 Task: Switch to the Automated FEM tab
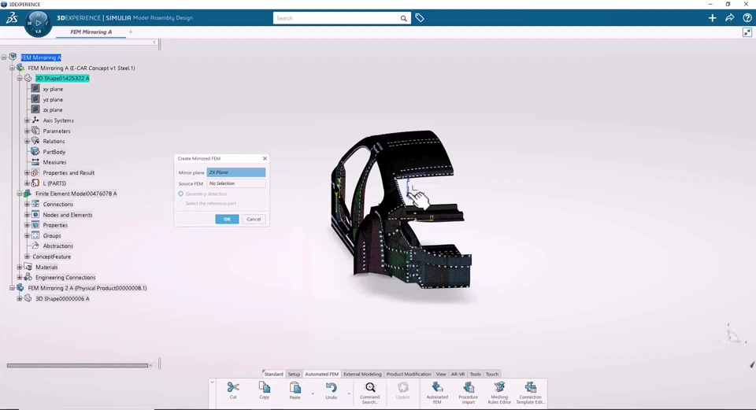[321, 374]
